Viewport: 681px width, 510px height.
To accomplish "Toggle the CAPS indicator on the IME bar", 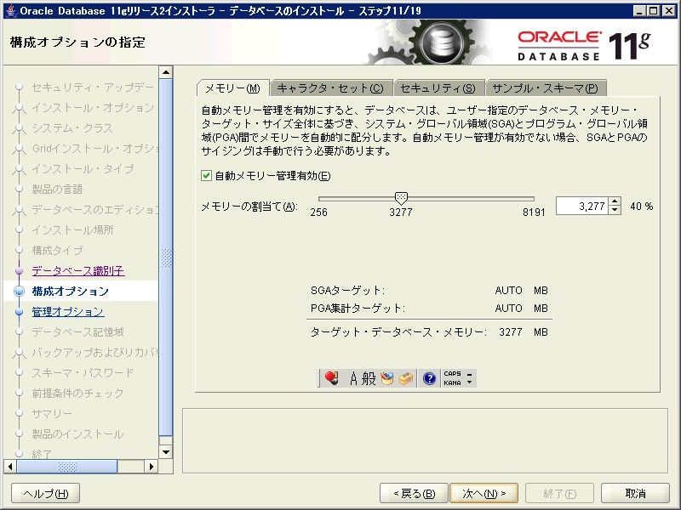I will coord(452,373).
